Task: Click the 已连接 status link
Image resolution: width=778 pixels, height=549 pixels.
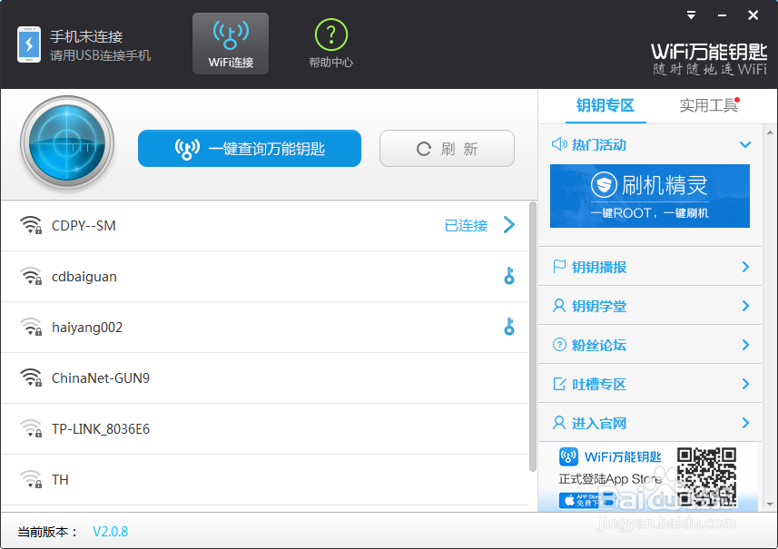Action: click(466, 226)
